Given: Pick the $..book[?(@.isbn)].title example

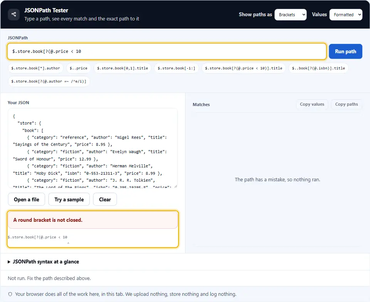Looking at the screenshot, I should click(318, 68).
